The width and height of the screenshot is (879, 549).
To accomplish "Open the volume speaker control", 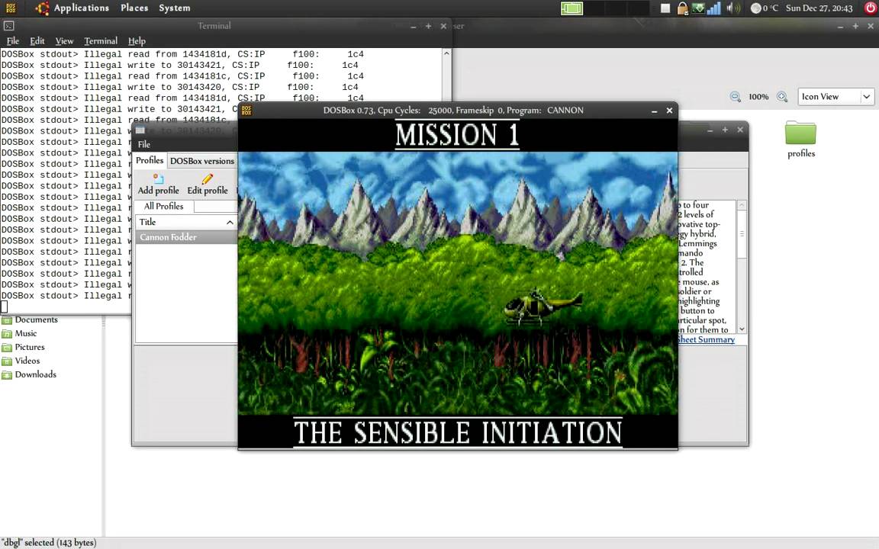I will coord(732,8).
